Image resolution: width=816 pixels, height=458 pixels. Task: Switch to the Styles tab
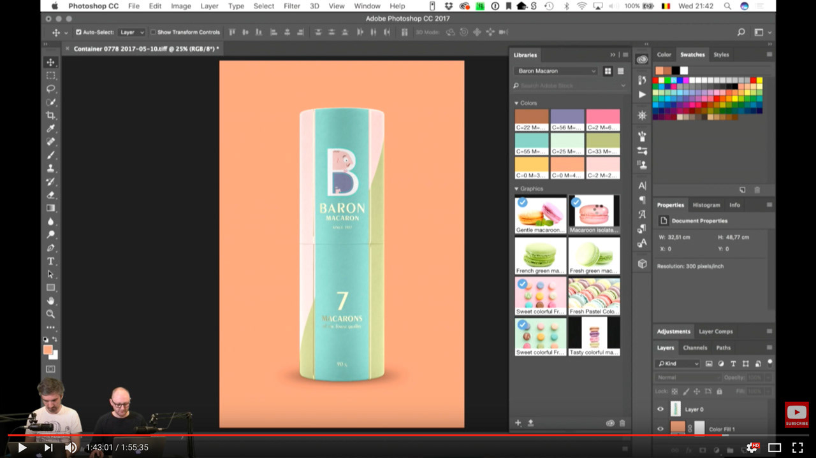(x=721, y=55)
